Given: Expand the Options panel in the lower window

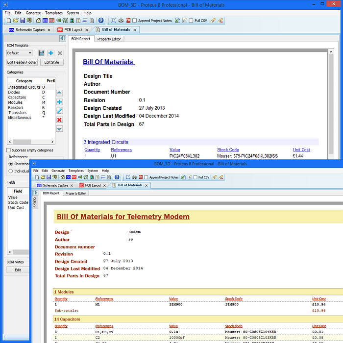Looking at the screenshot, I should pos(35,194).
